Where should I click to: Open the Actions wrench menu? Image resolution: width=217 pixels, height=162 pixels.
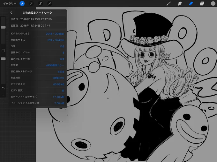tap(22, 3)
